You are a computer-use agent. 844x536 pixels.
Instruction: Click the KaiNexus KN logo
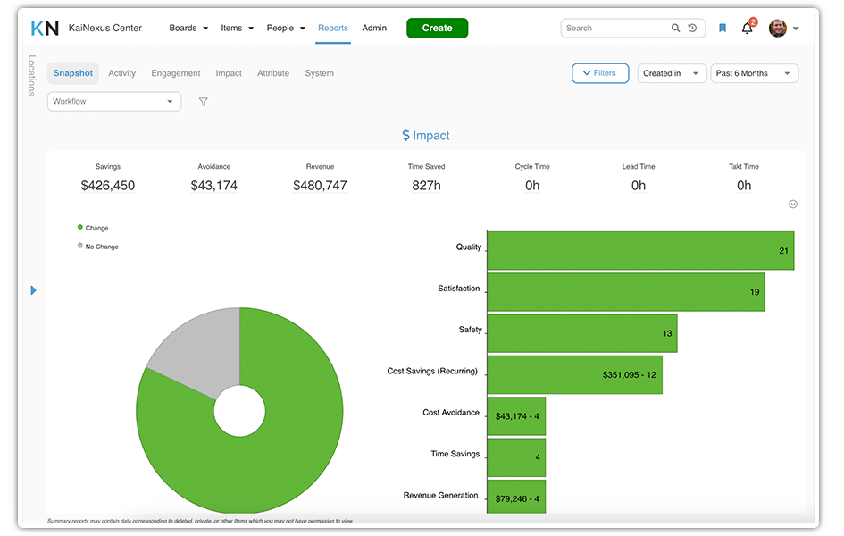click(45, 29)
